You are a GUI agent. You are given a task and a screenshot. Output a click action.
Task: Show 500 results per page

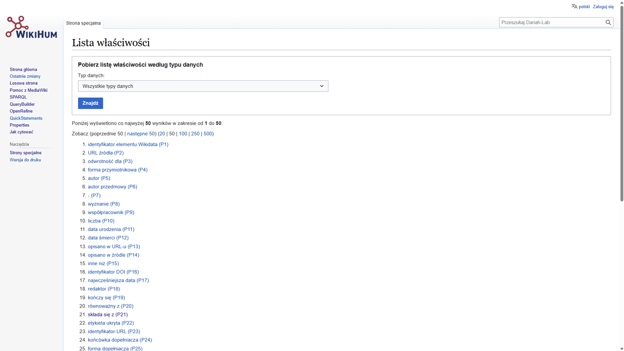(208, 134)
